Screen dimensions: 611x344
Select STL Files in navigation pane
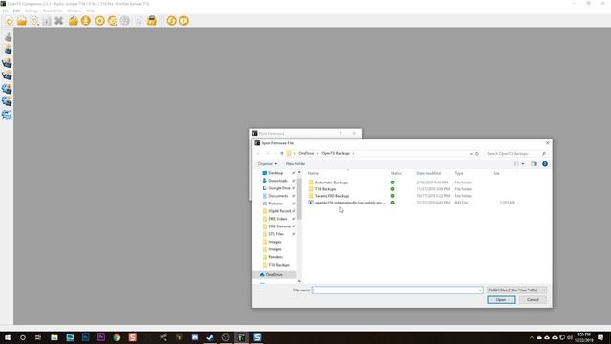click(x=276, y=234)
